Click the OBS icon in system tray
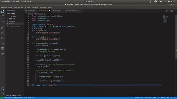 click(x=150, y=1)
